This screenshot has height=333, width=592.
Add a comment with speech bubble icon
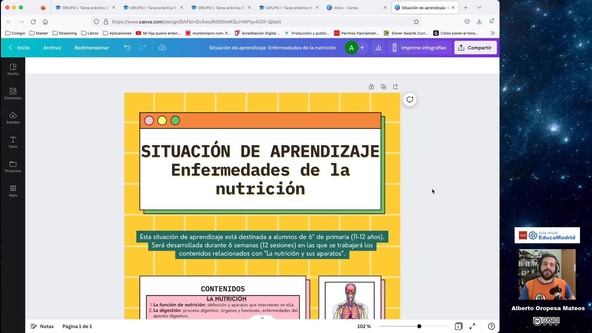click(409, 100)
